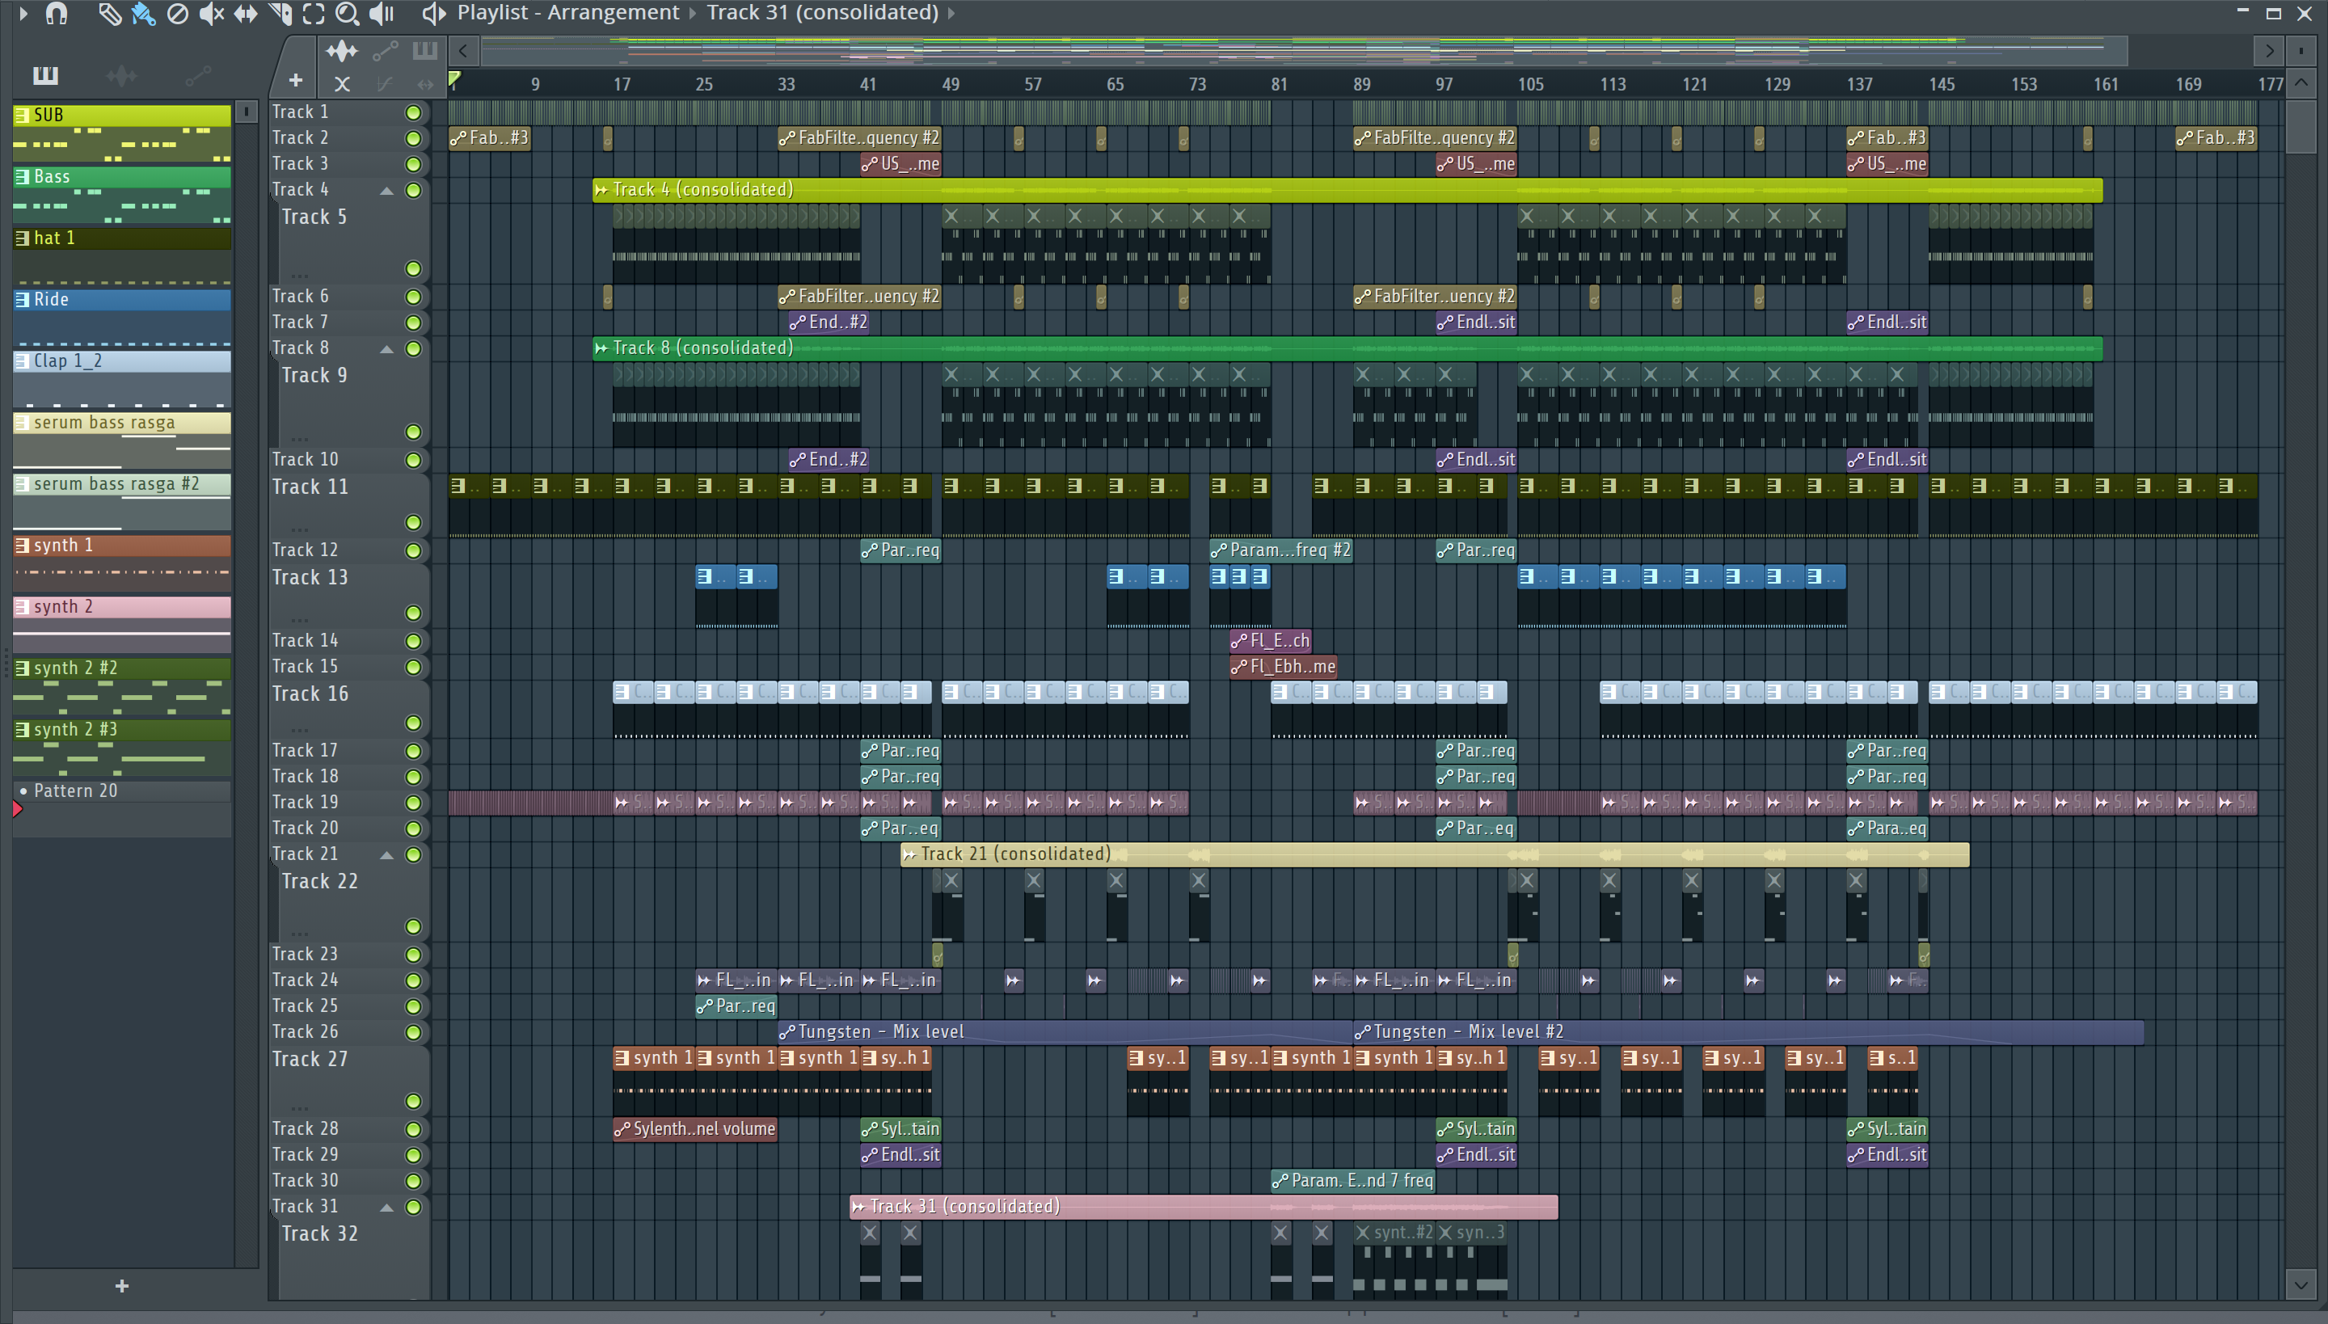Click the speaker icon beside Playlist title
Screen dimensions: 2328x1324
[434, 14]
